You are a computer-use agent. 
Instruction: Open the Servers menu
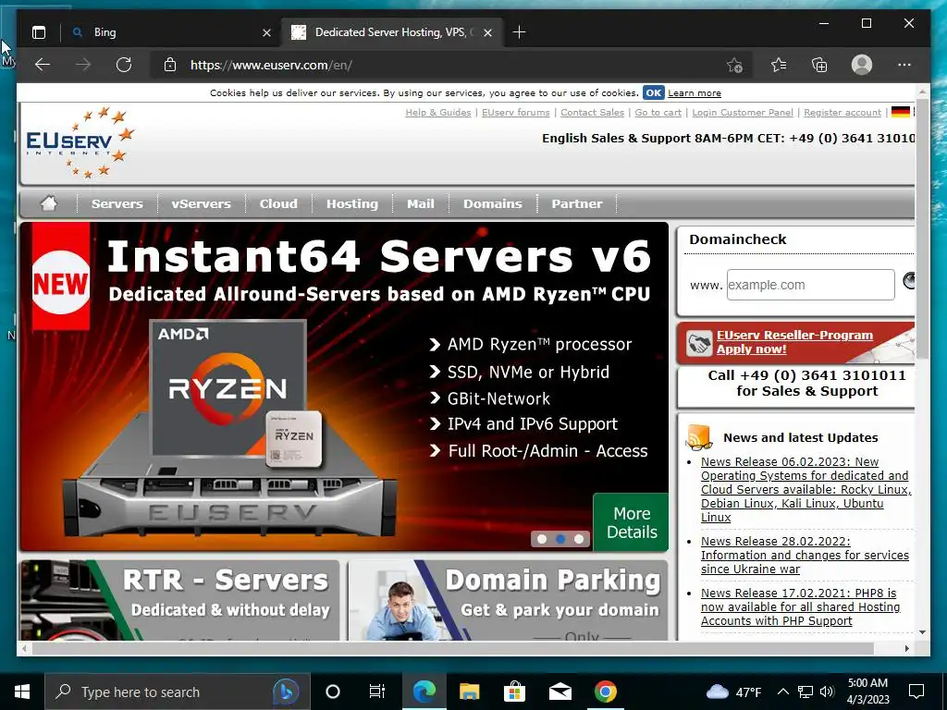click(117, 204)
